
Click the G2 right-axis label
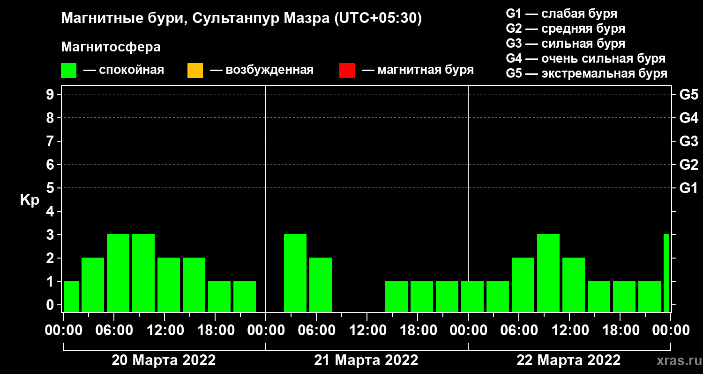point(688,165)
